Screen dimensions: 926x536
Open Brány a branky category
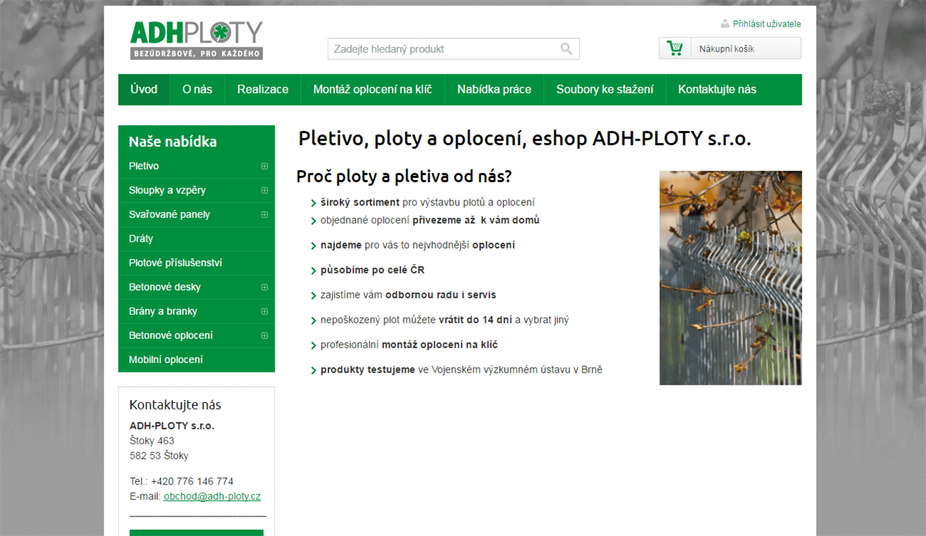coord(163,312)
